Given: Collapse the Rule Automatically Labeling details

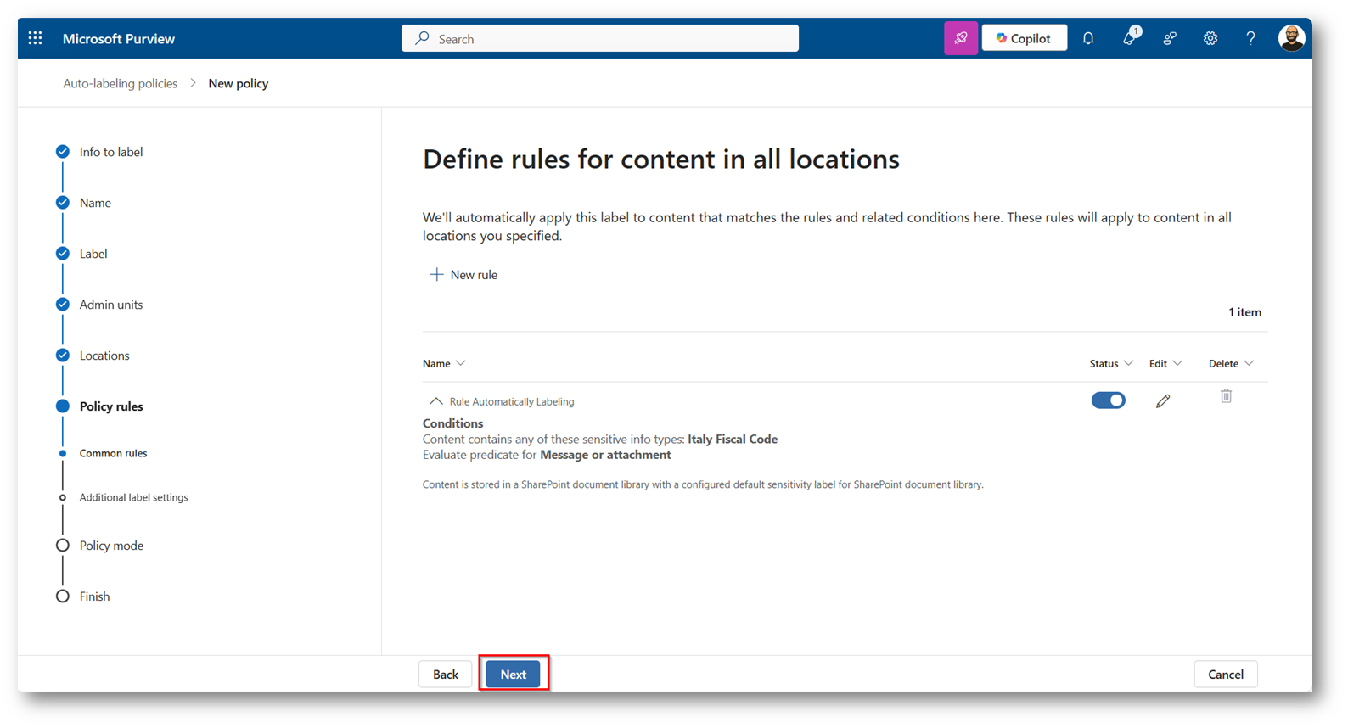Looking at the screenshot, I should coord(435,401).
